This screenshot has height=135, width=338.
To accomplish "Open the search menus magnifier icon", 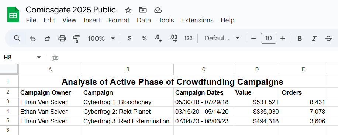I will (x=17, y=39).
